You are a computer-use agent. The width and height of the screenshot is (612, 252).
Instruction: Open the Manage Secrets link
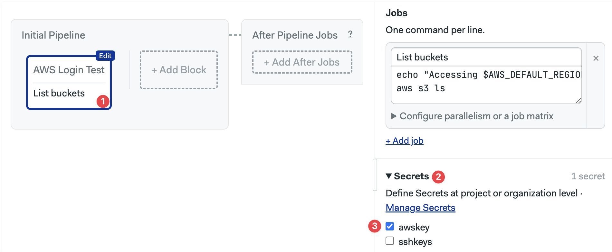(x=420, y=208)
